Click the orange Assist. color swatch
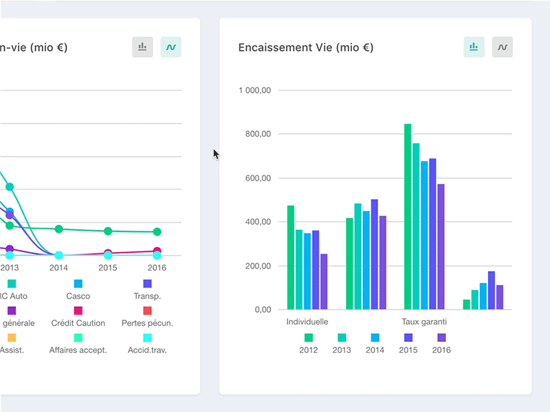Screen dimensions: 550x412 coord(12,337)
